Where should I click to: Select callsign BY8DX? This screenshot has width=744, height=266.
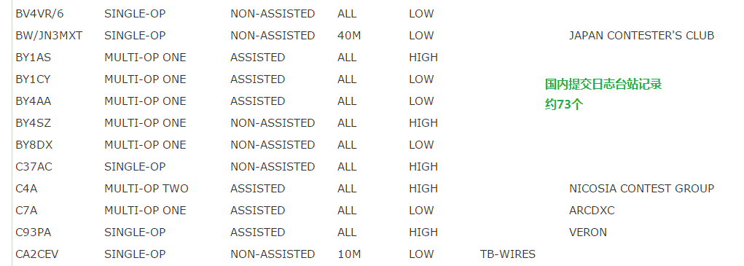pos(34,144)
